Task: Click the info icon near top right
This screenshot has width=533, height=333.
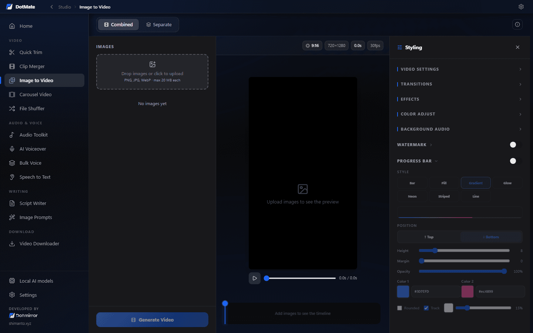Action: [517, 24]
